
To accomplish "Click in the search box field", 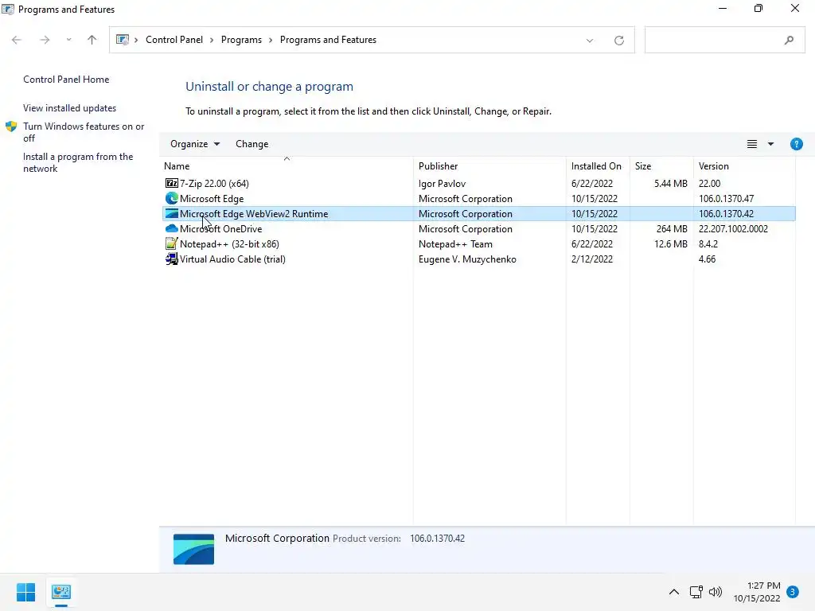I will click(724, 40).
